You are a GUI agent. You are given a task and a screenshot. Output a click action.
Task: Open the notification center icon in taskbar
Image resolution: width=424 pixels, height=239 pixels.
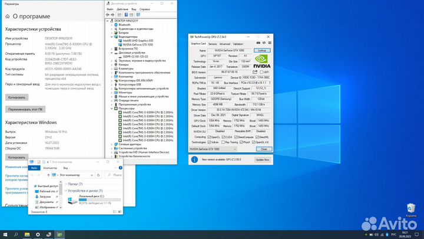point(417,234)
